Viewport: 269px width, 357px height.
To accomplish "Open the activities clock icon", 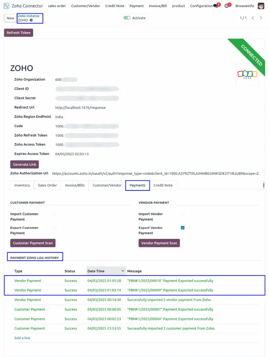I will (227, 6).
